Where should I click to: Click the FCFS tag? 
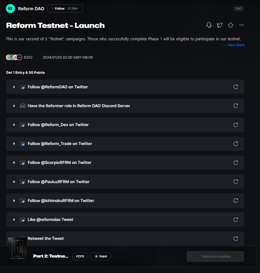pyautogui.click(x=80, y=257)
